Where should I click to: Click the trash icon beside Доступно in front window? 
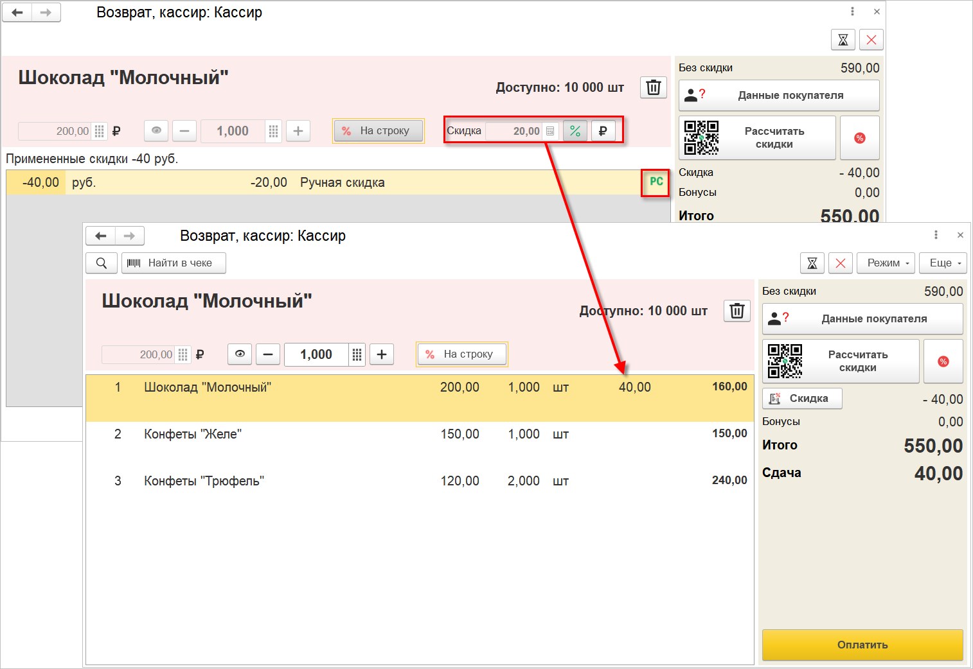(x=736, y=311)
